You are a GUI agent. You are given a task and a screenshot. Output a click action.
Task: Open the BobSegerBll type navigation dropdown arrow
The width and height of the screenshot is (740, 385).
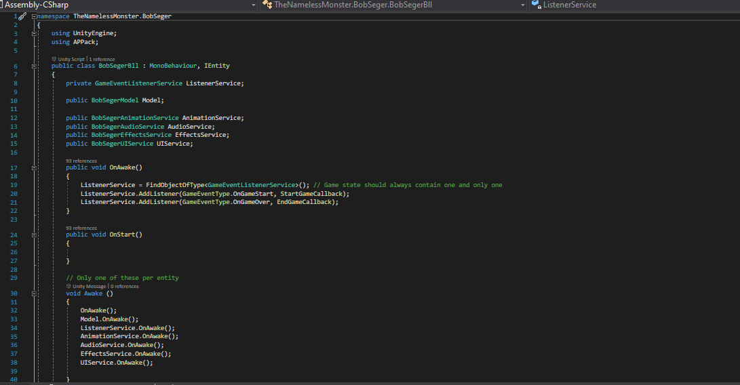[x=523, y=5]
